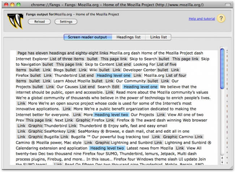Screen dimensions: 235x172
Task: Click the Fangs logo icon
Action: click(x=15, y=21)
